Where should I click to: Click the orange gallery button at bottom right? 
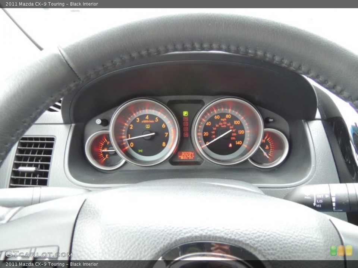click(341, 251)
